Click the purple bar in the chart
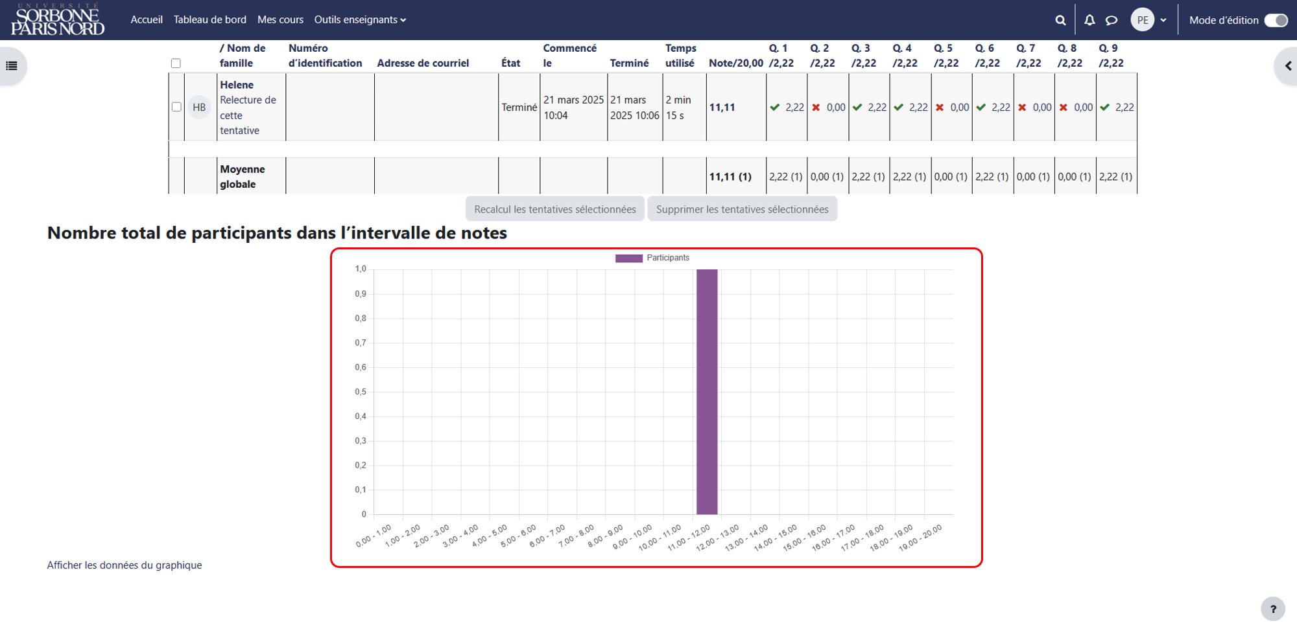The width and height of the screenshot is (1297, 634). tap(707, 392)
